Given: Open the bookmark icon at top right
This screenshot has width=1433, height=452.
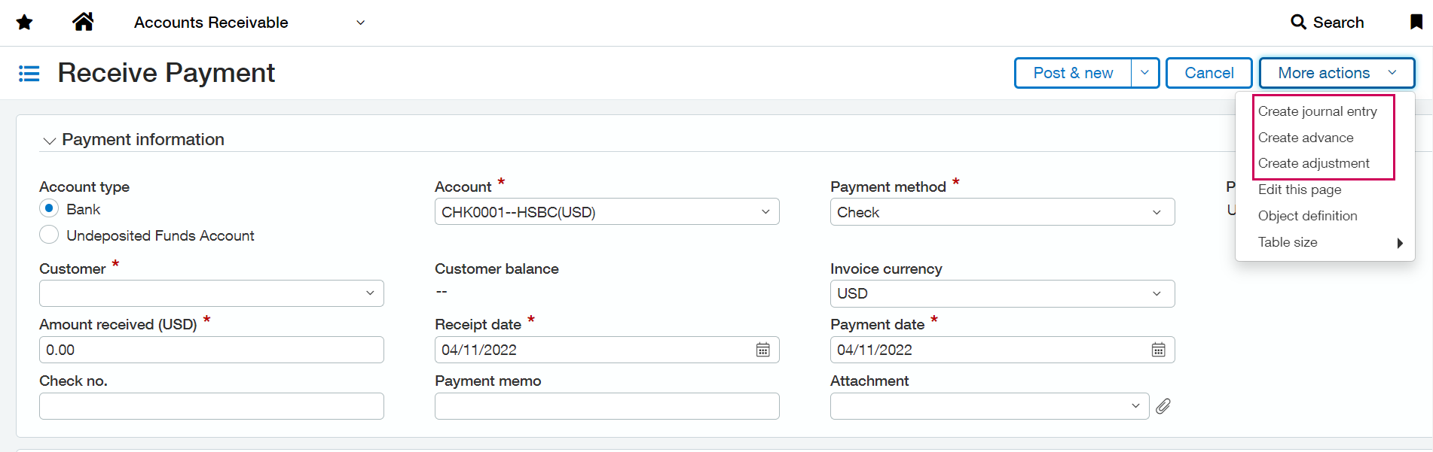Looking at the screenshot, I should tap(1416, 22).
